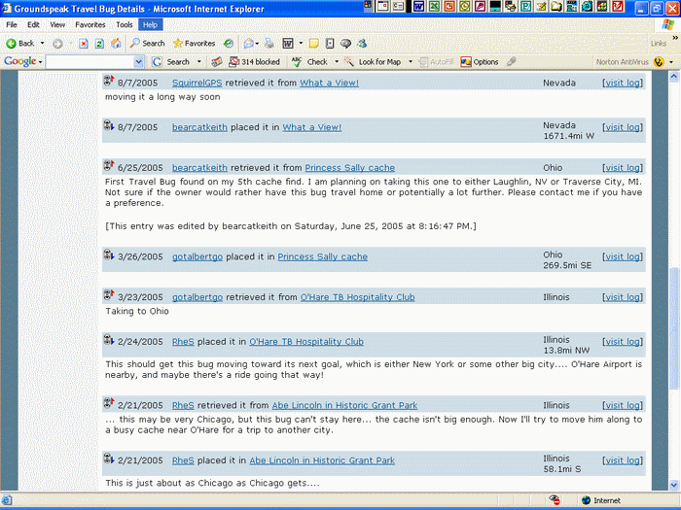Open the Check dropdown arrow
The image size is (681, 510).
point(337,62)
